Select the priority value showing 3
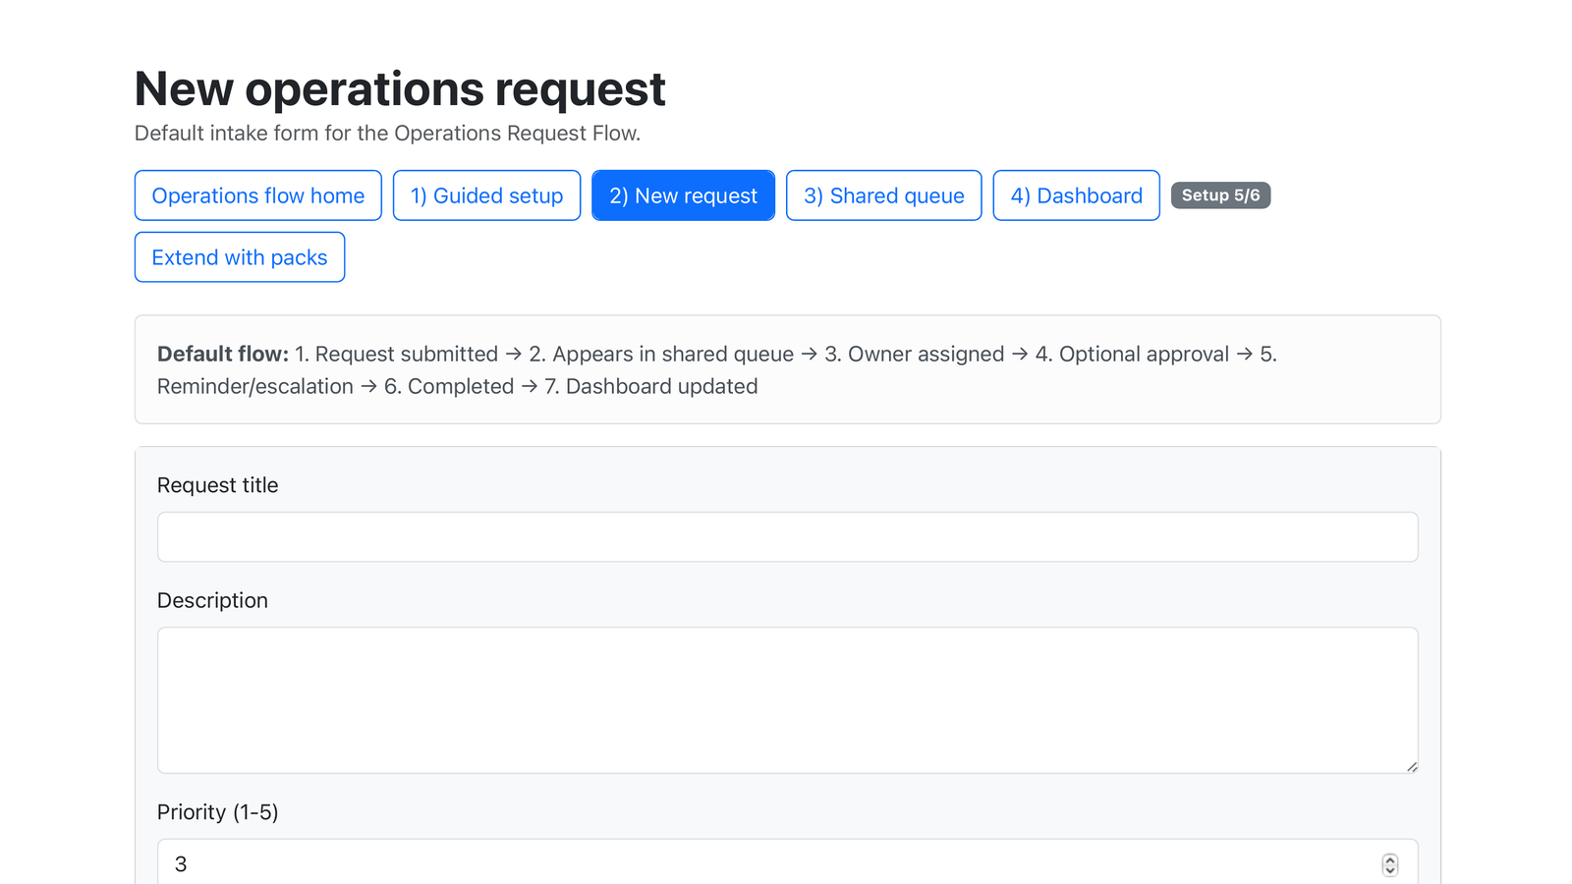This screenshot has width=1572, height=884. click(x=688, y=863)
